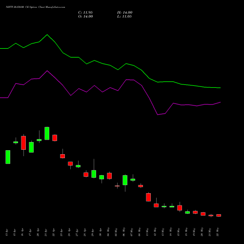The width and height of the screenshot is (244, 244).
Task: Click the green long-wick candle above 29 Apr
Action: (x=94, y=174)
